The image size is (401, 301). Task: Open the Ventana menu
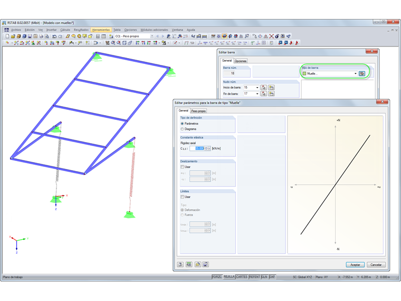[177, 30]
